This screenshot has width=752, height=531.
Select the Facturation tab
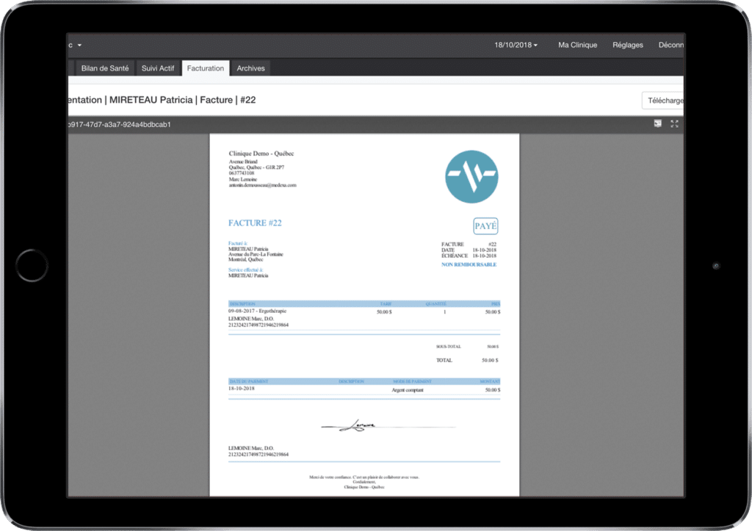click(206, 68)
